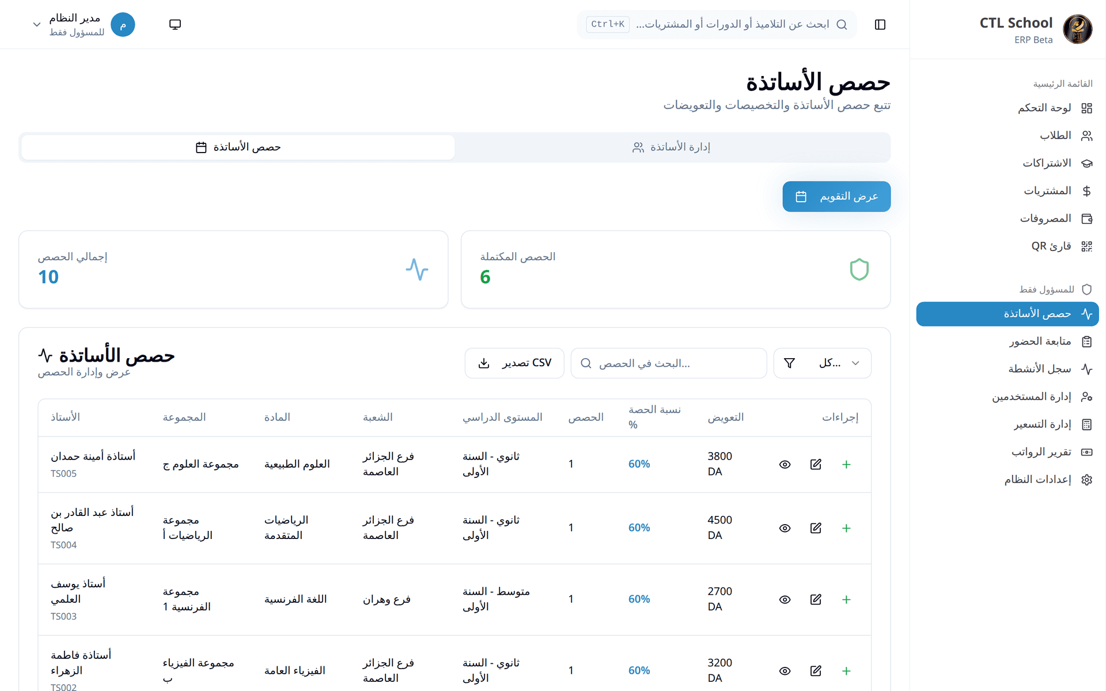Screen dimensions: 1106x691
Task: Focus the sessions search field
Action: pos(669,363)
